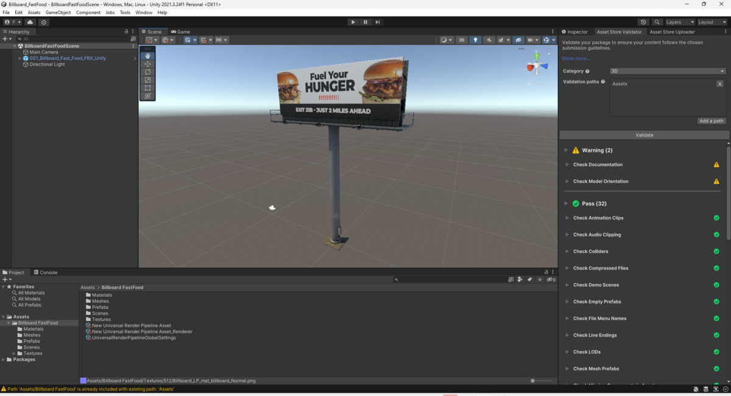Screen dimensions: 731x396
Task: Open scene camera settings dropdown
Action: 533,40
